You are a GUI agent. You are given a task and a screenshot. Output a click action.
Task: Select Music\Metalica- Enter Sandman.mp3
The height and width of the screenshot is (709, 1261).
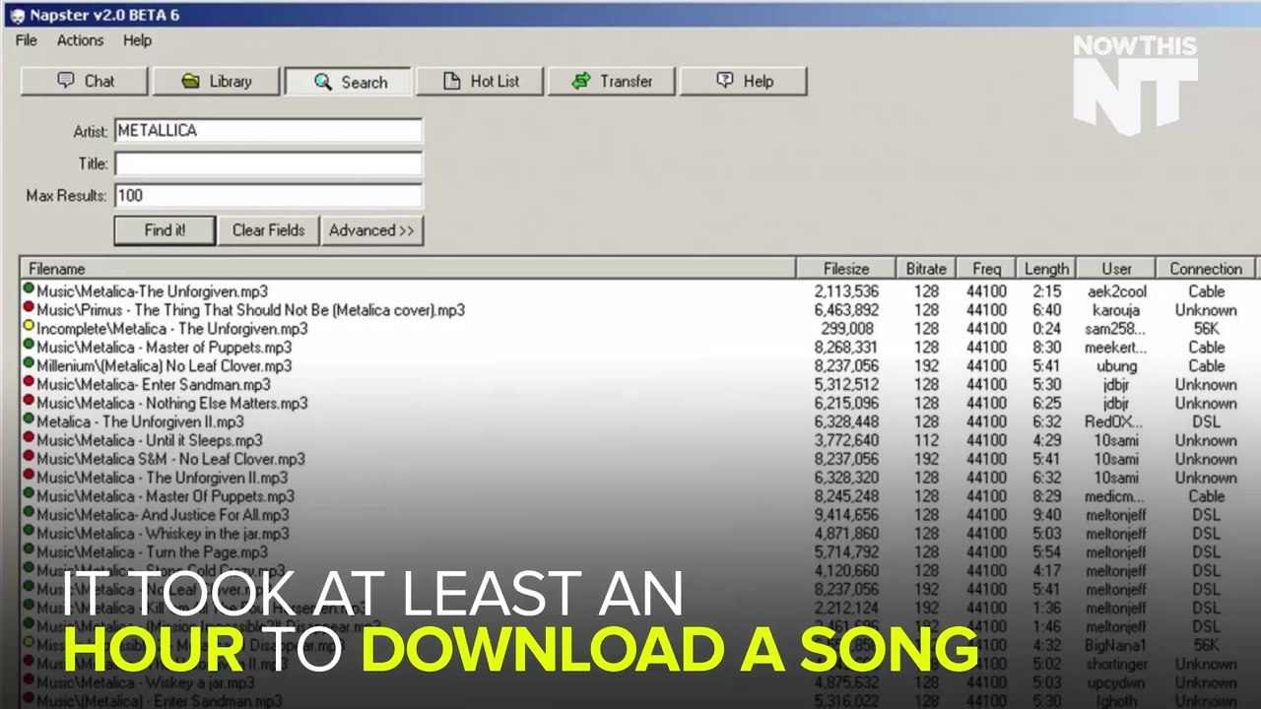(x=153, y=385)
